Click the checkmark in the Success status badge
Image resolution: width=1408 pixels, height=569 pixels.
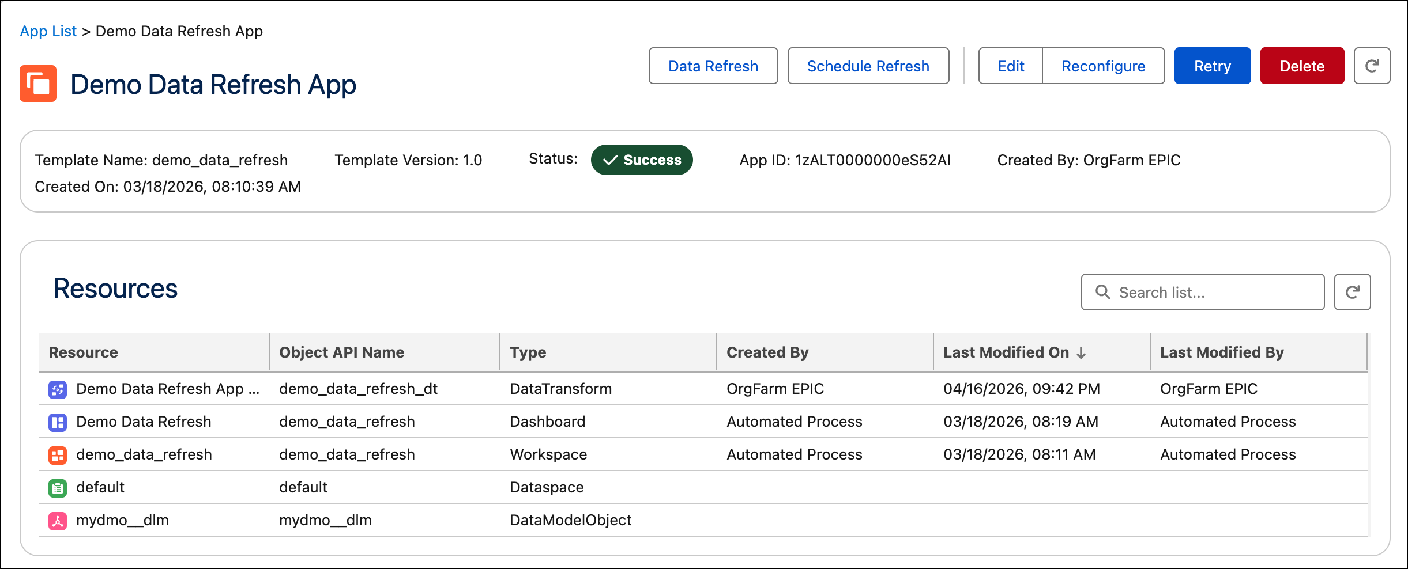click(610, 160)
